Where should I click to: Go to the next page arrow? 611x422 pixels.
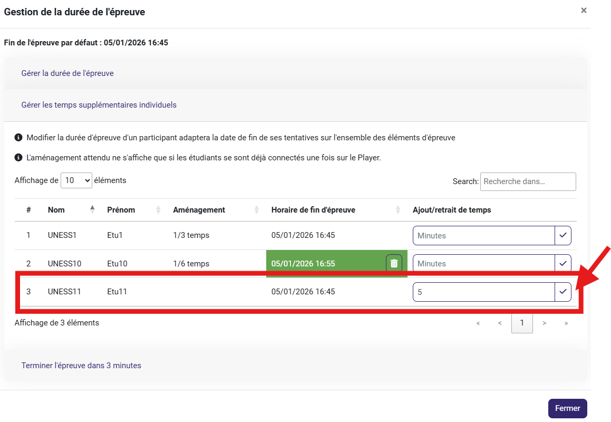pyautogui.click(x=544, y=323)
